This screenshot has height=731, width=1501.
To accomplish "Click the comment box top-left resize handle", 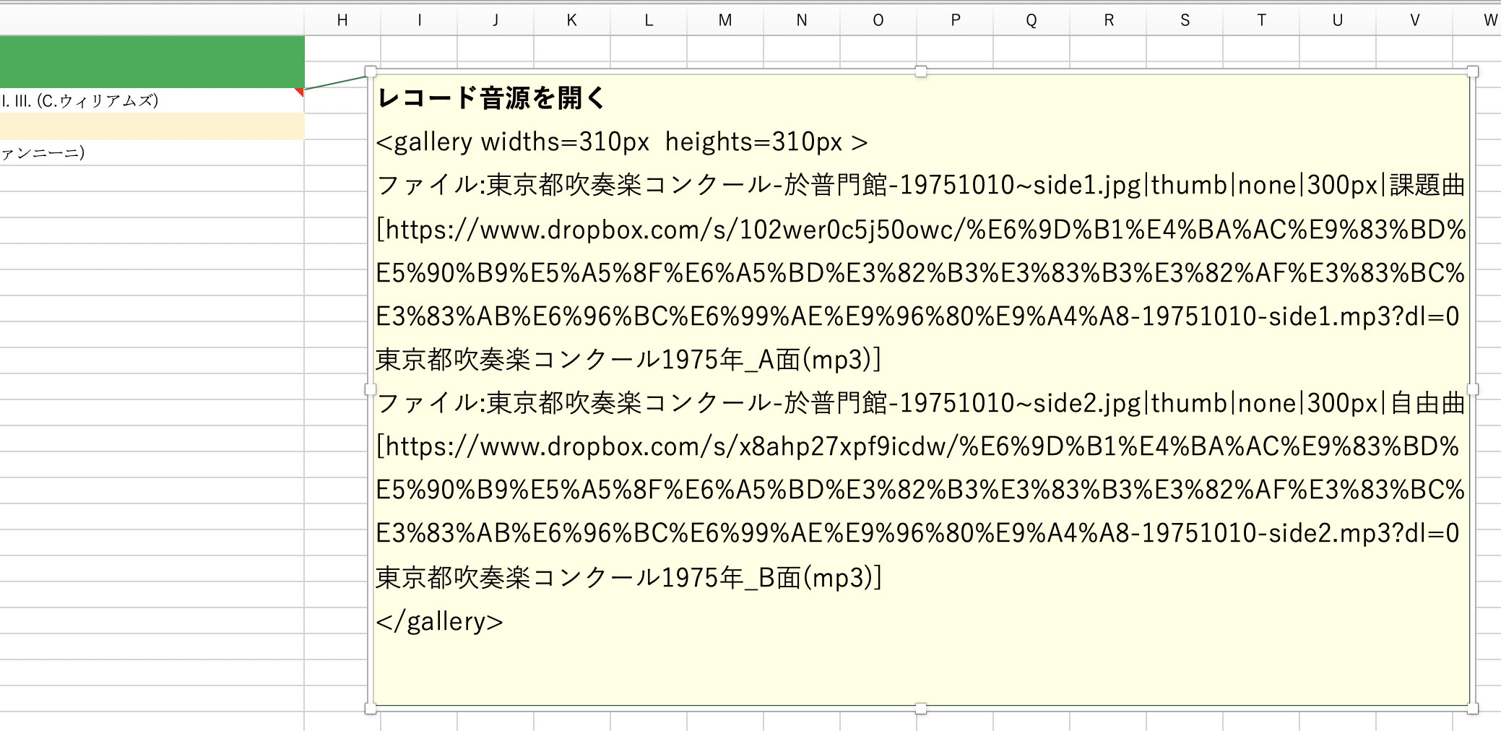I will tap(371, 72).
